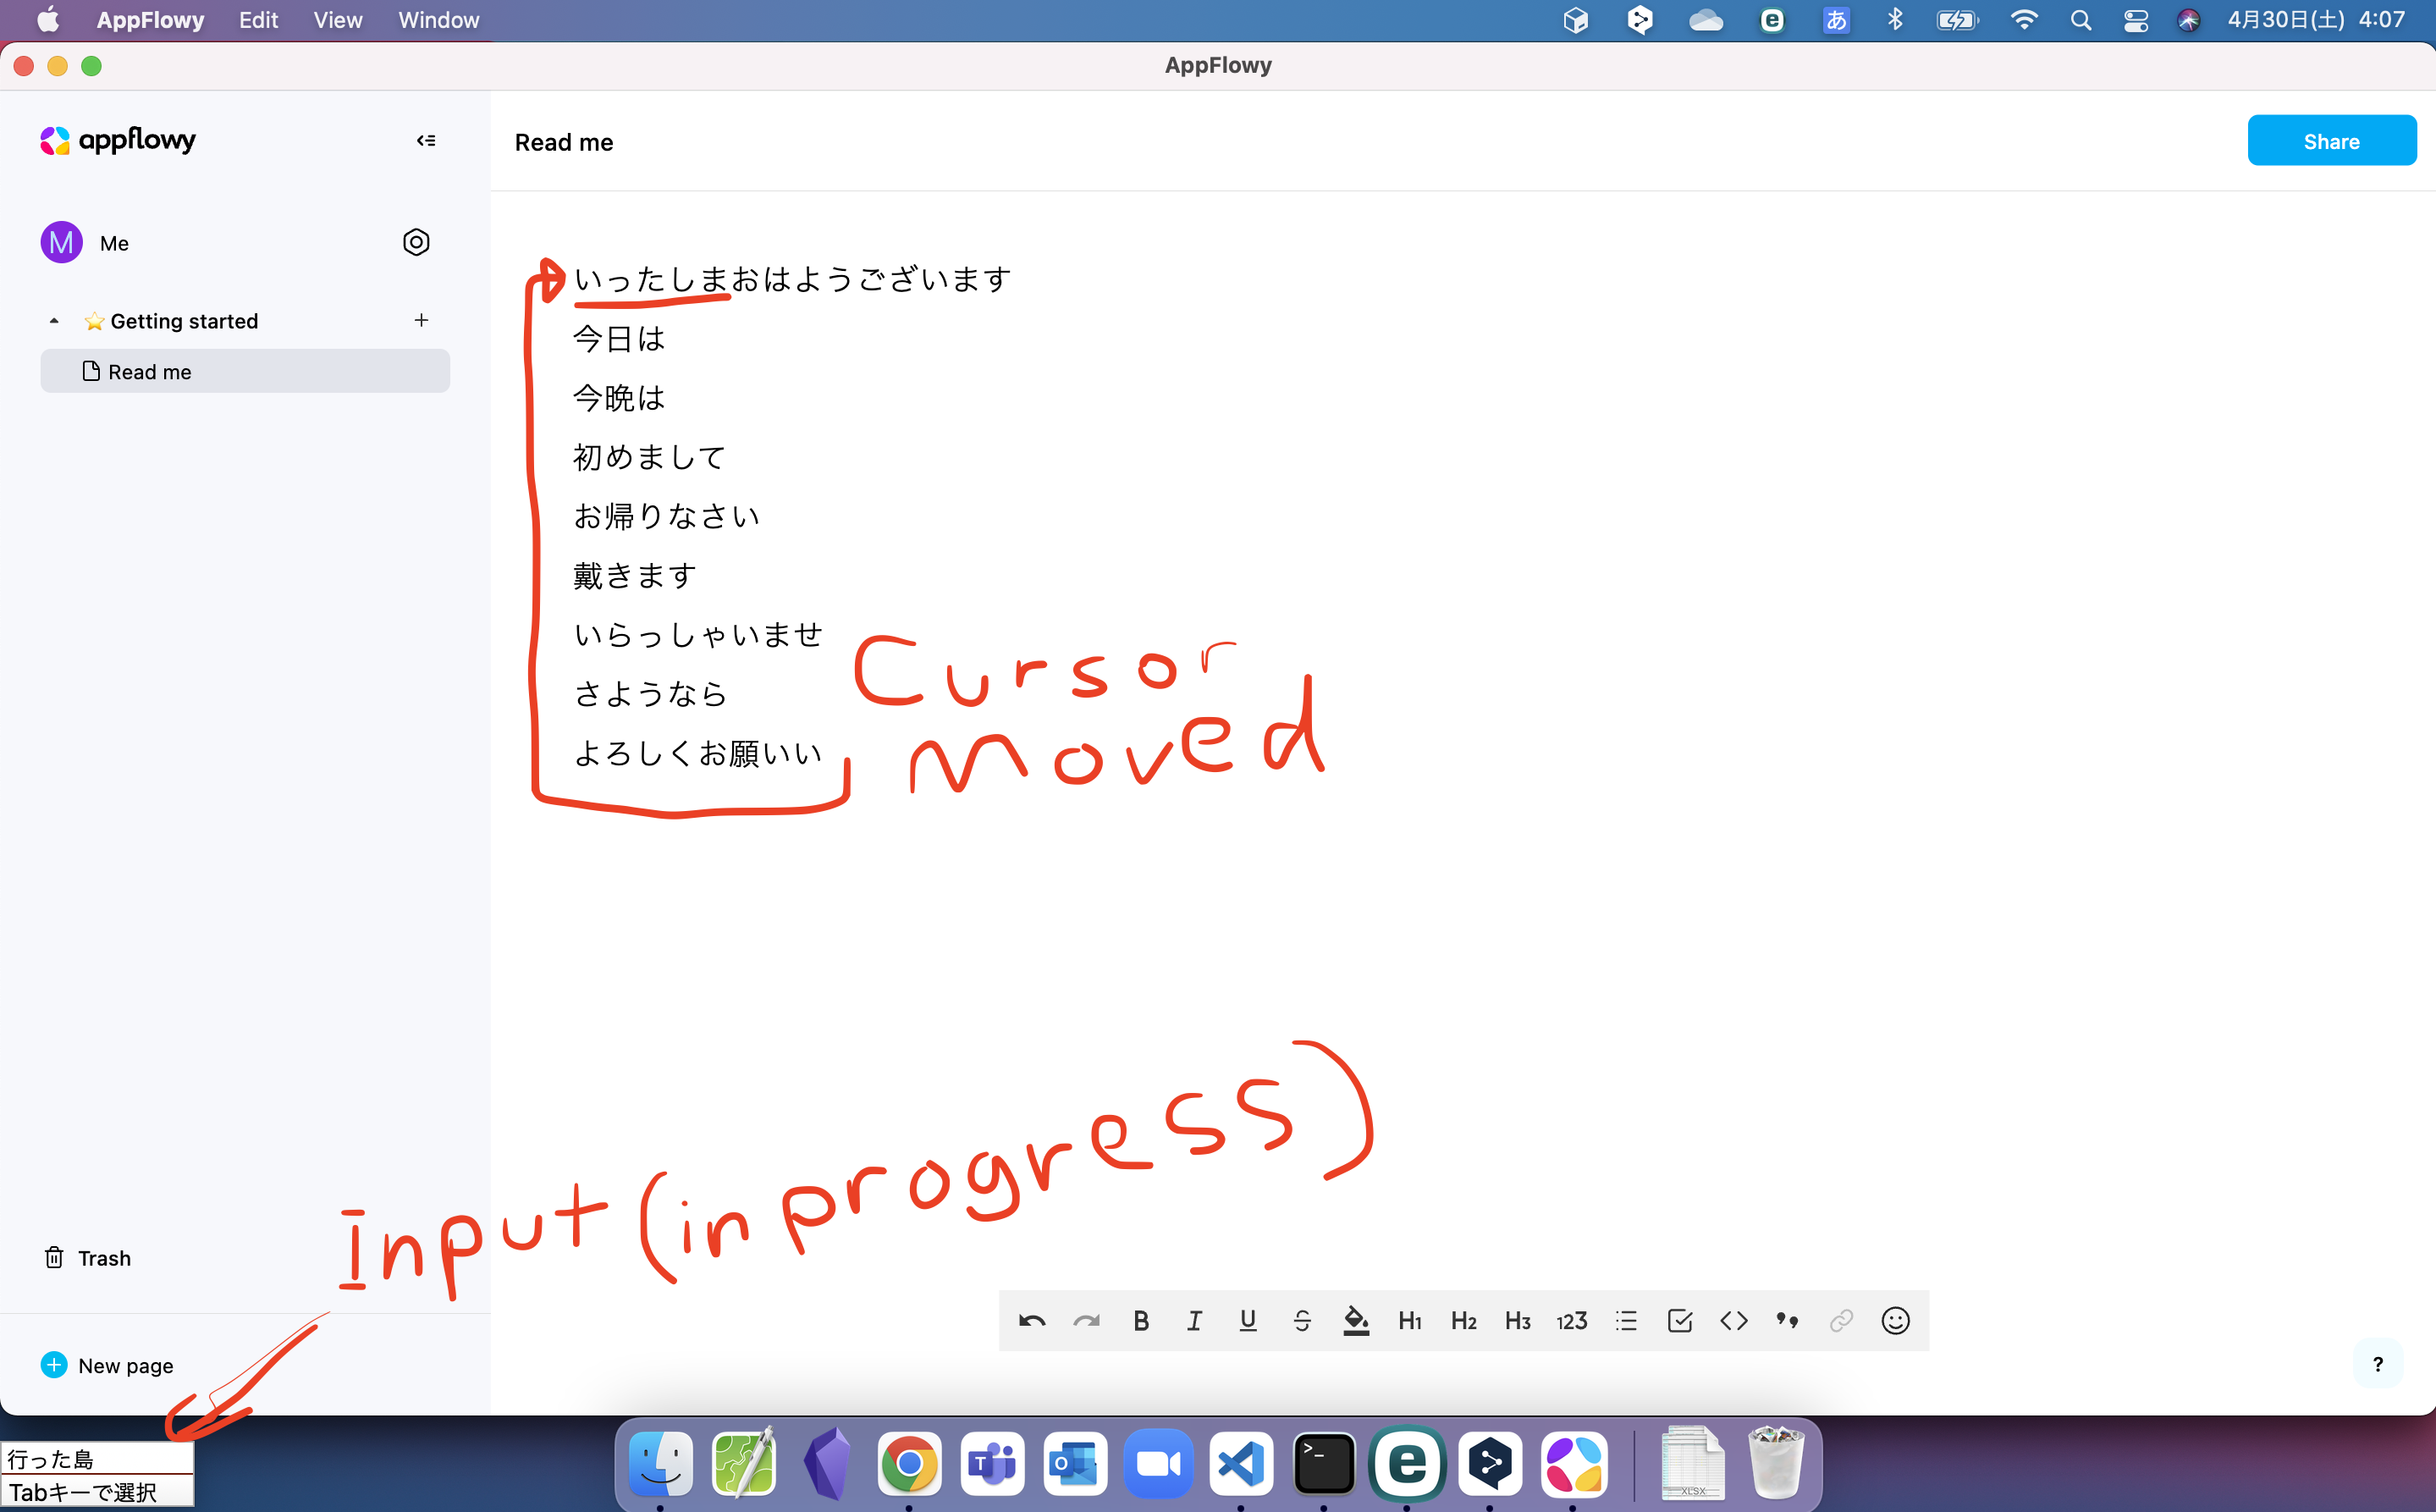This screenshot has width=2436, height=1512.
Task: Toggle bold formatting in the toolbar
Action: click(x=1140, y=1320)
